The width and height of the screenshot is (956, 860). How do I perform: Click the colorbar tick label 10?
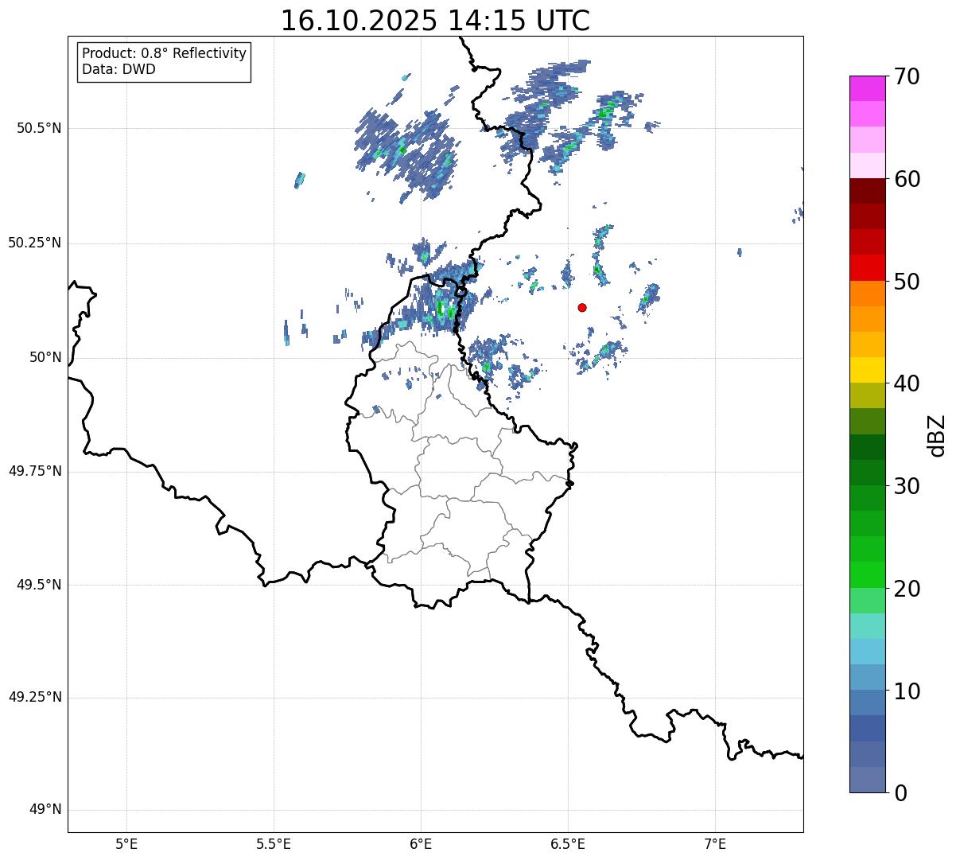pyautogui.click(x=906, y=691)
